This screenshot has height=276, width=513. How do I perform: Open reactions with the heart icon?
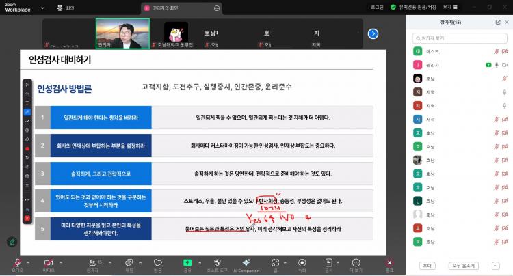click(x=158, y=264)
